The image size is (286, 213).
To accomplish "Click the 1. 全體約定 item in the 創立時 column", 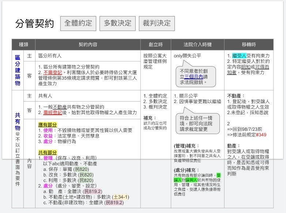I will [x=155, y=96].
